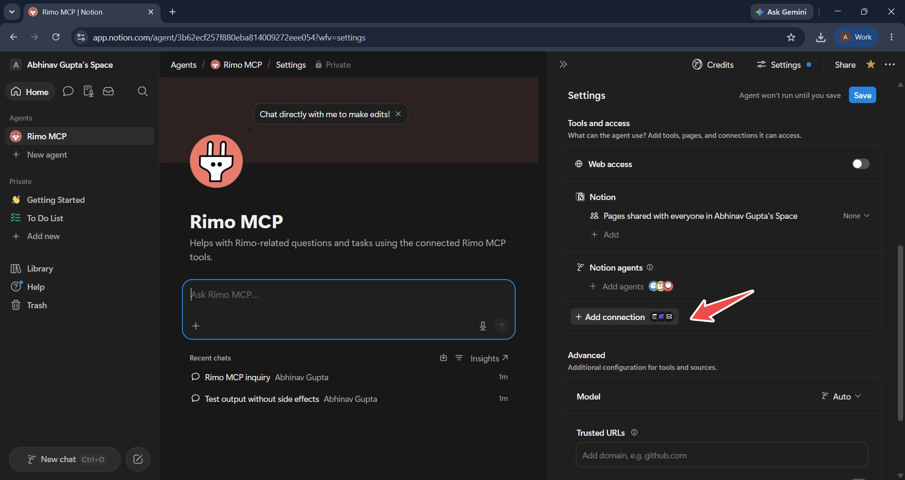Viewport: 905px width, 480px height.
Task: Select Rimo MCP agent in sidebar
Action: tap(80, 136)
